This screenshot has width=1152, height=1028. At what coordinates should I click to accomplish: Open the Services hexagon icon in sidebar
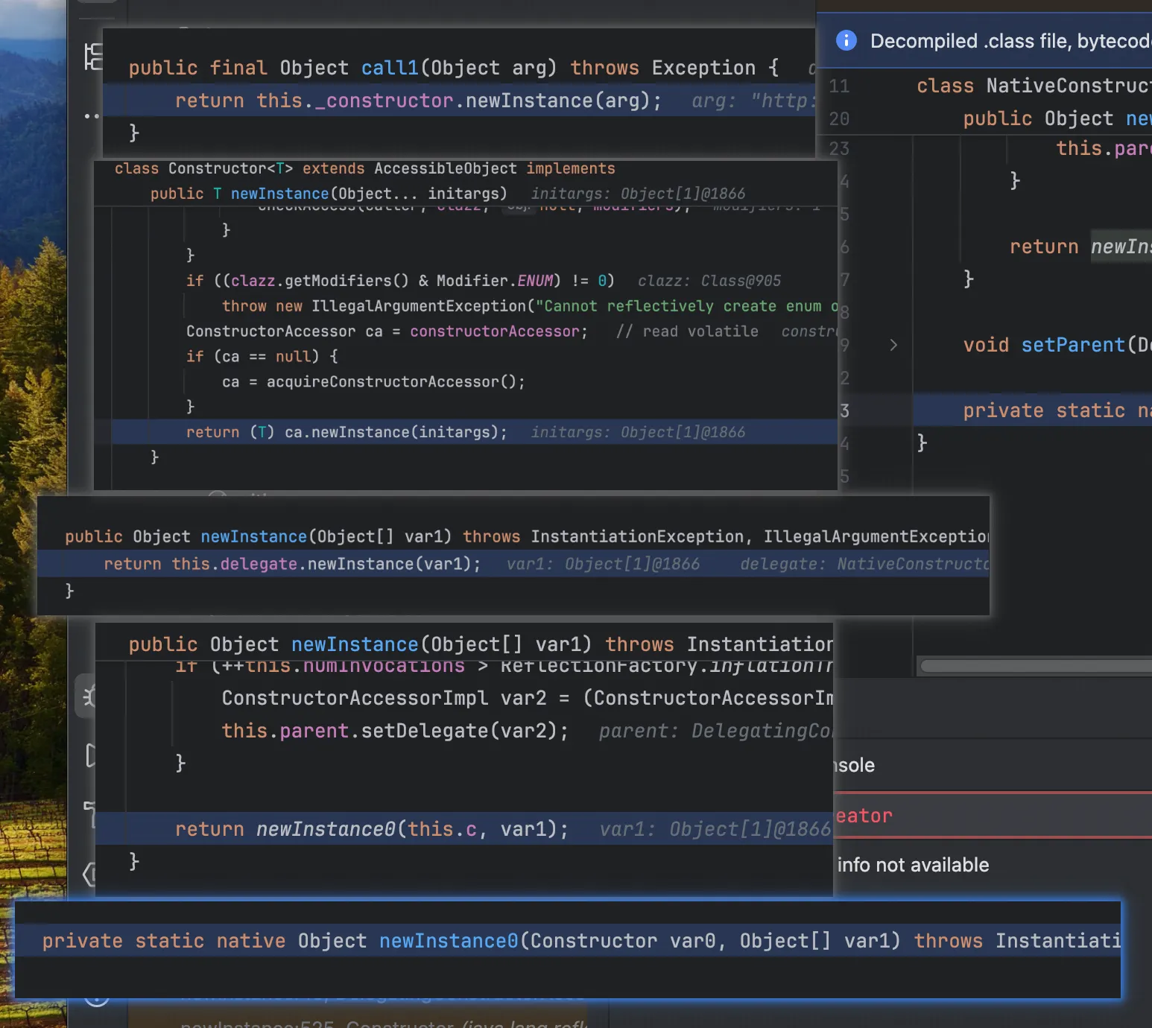[x=89, y=873]
